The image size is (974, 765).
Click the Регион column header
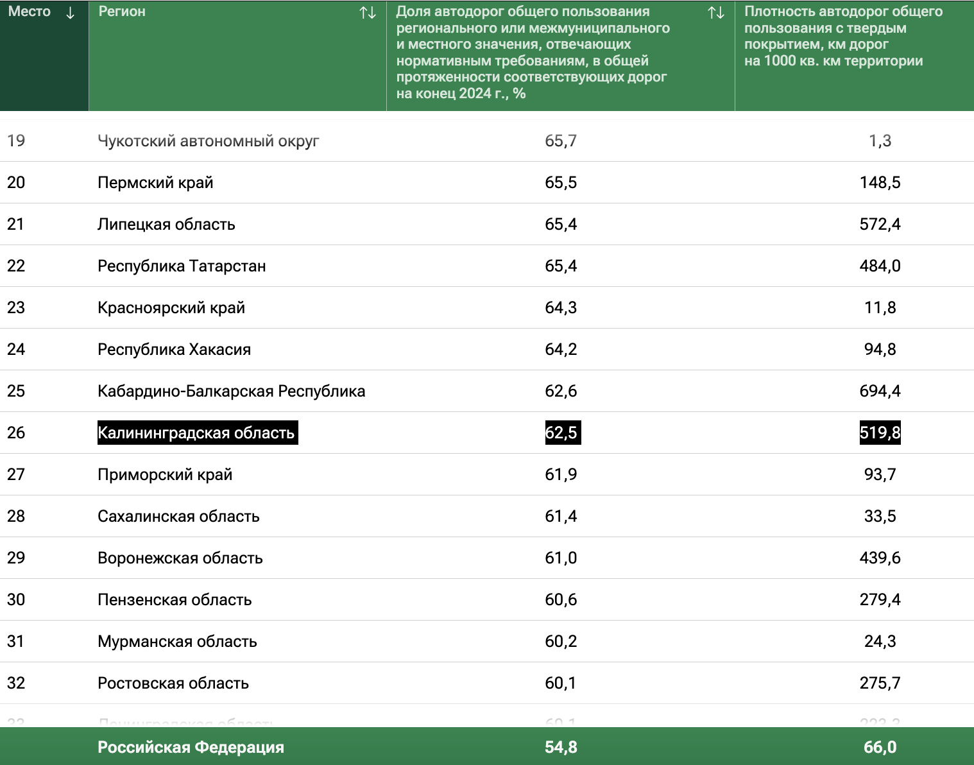coord(237,56)
